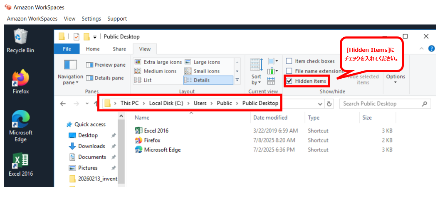Expand the layout gallery more arrow
The height and width of the screenshot is (198, 445).
[237, 80]
